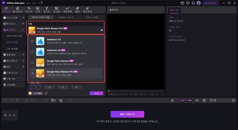Viewport: 238px width, 130px height.
Task: Switch to 레퍼런스 이미지 tab
Action: (x=66, y=17)
